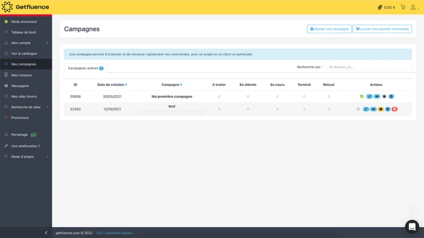Click the Promotions heart icon

coord(6,118)
